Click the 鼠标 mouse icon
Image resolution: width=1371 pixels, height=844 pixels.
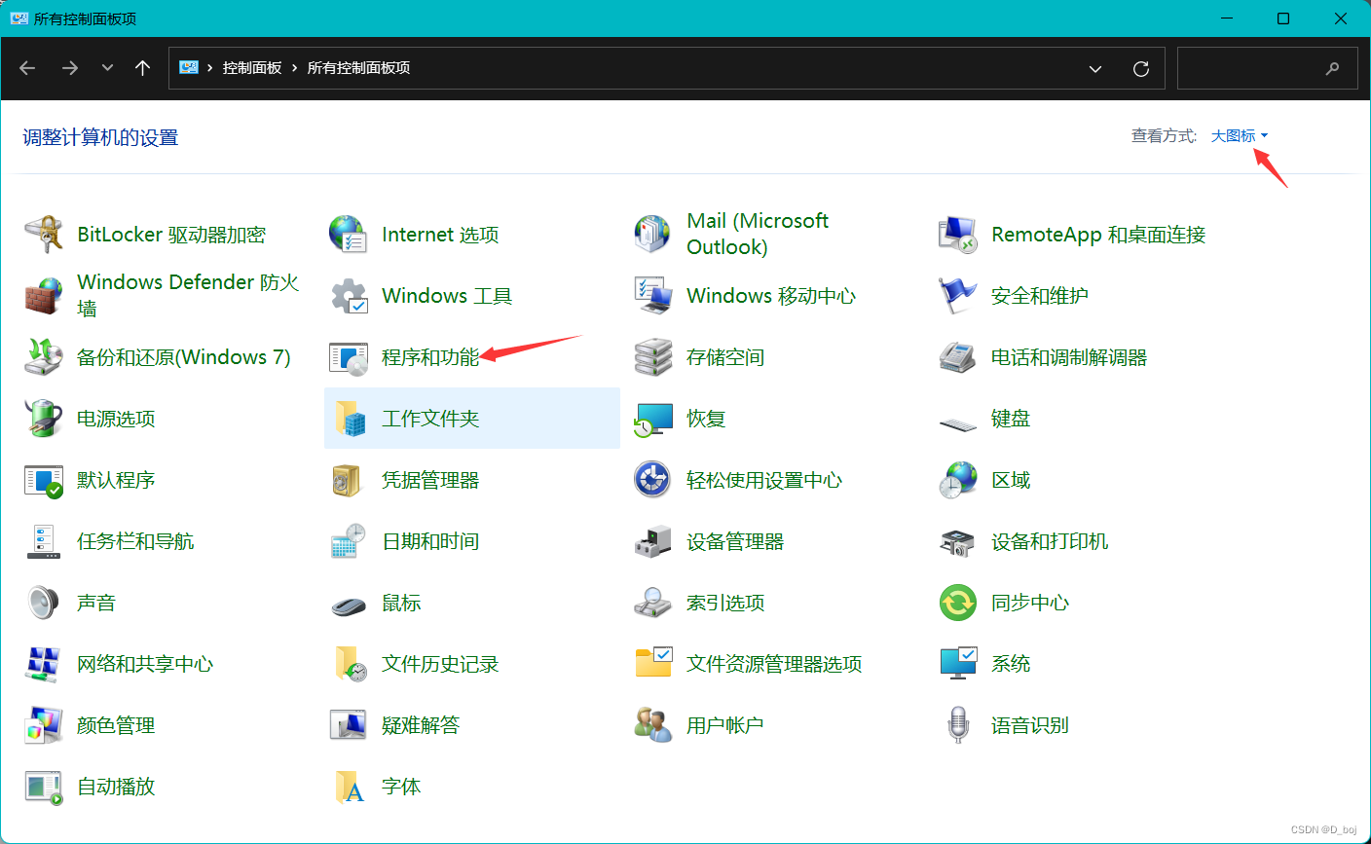(348, 605)
